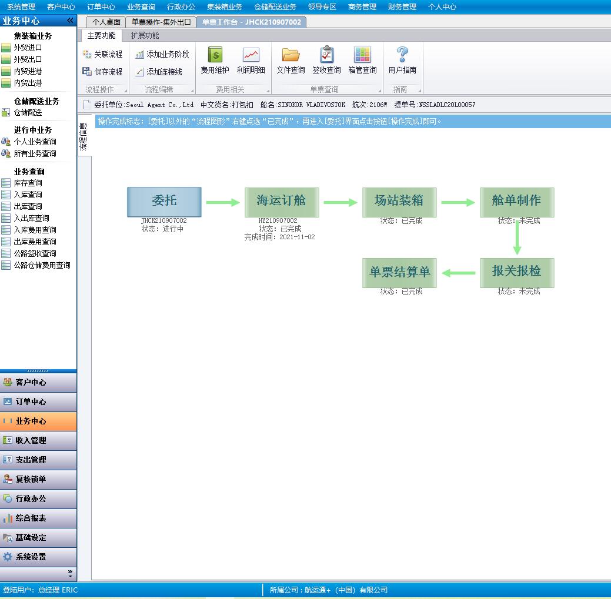Select 添加连接线 tool
Viewport: 611px width, 599px height.
159,72
